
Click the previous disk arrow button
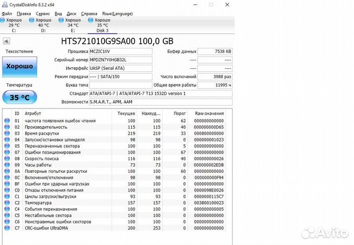[6, 41]
